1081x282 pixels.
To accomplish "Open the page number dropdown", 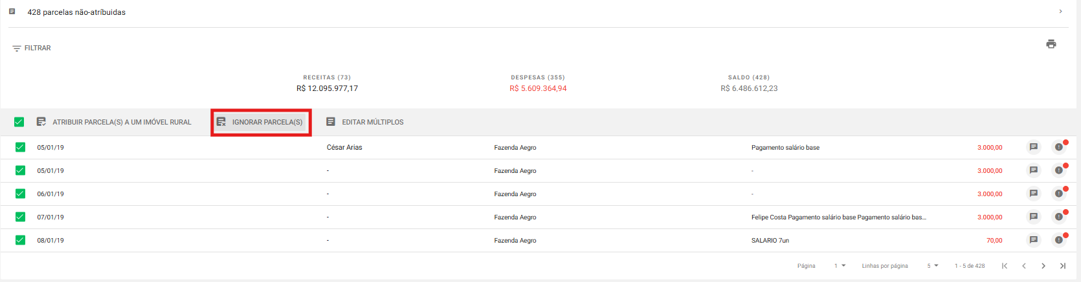I will (840, 266).
